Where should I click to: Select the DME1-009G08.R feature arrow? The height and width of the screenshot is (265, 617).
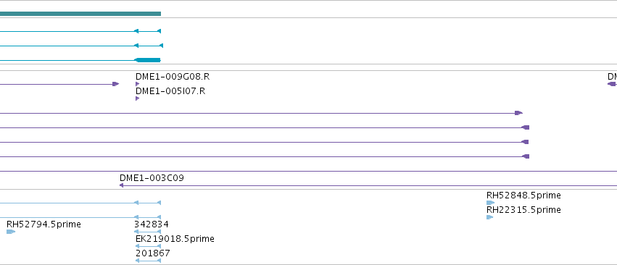click(x=137, y=84)
